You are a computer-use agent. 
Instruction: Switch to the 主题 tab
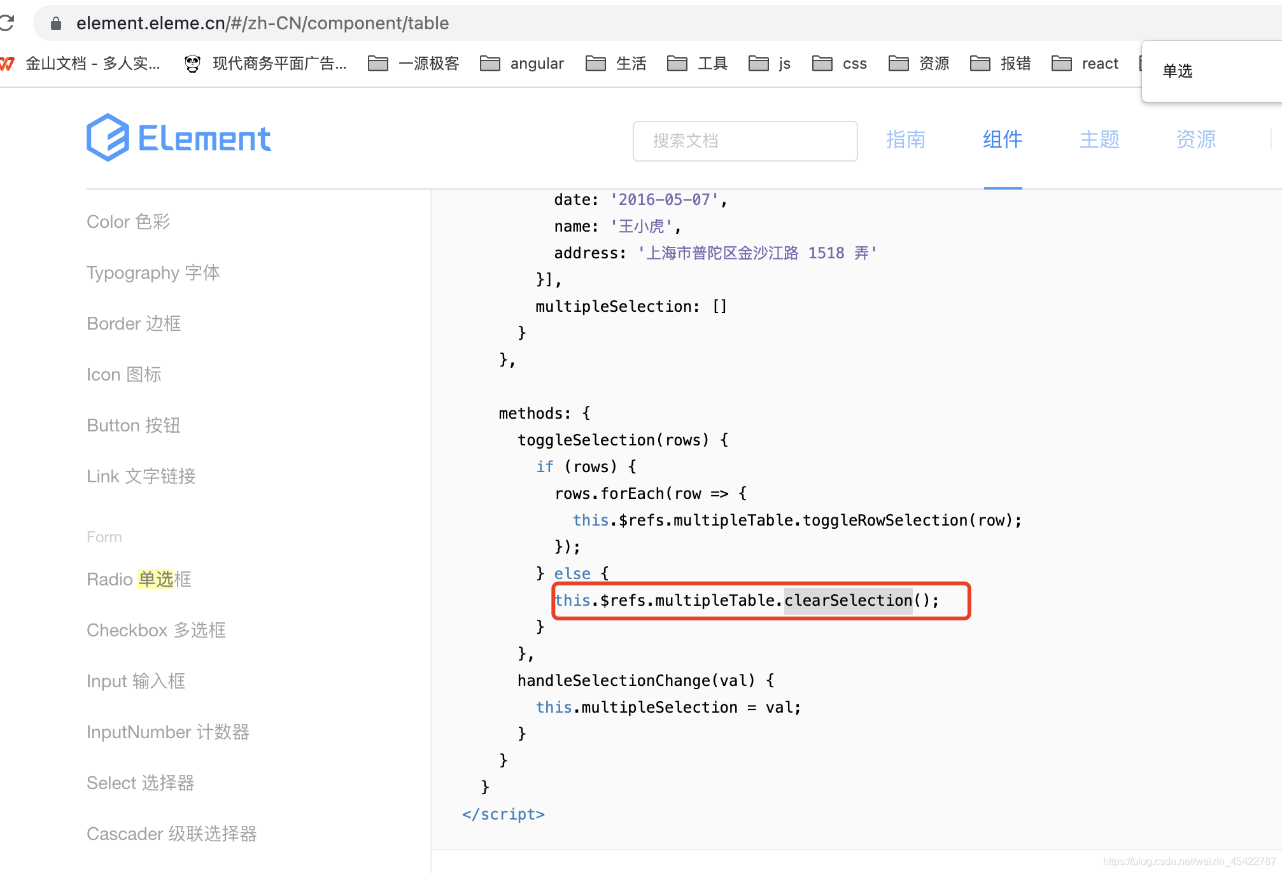point(1099,140)
